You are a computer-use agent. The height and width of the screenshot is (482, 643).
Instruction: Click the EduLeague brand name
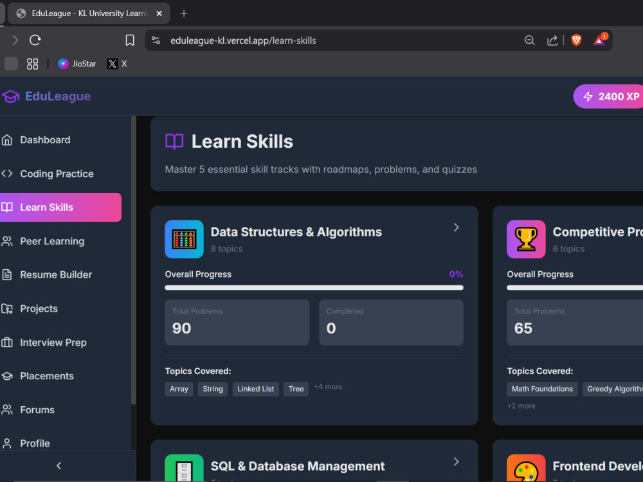tap(58, 96)
